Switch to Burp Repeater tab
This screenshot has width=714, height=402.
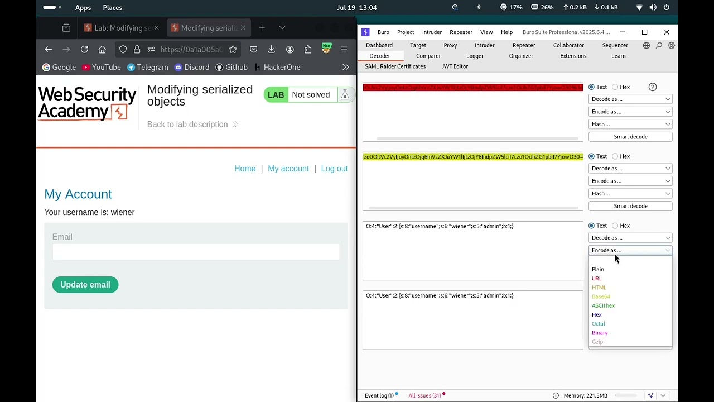[524, 45]
